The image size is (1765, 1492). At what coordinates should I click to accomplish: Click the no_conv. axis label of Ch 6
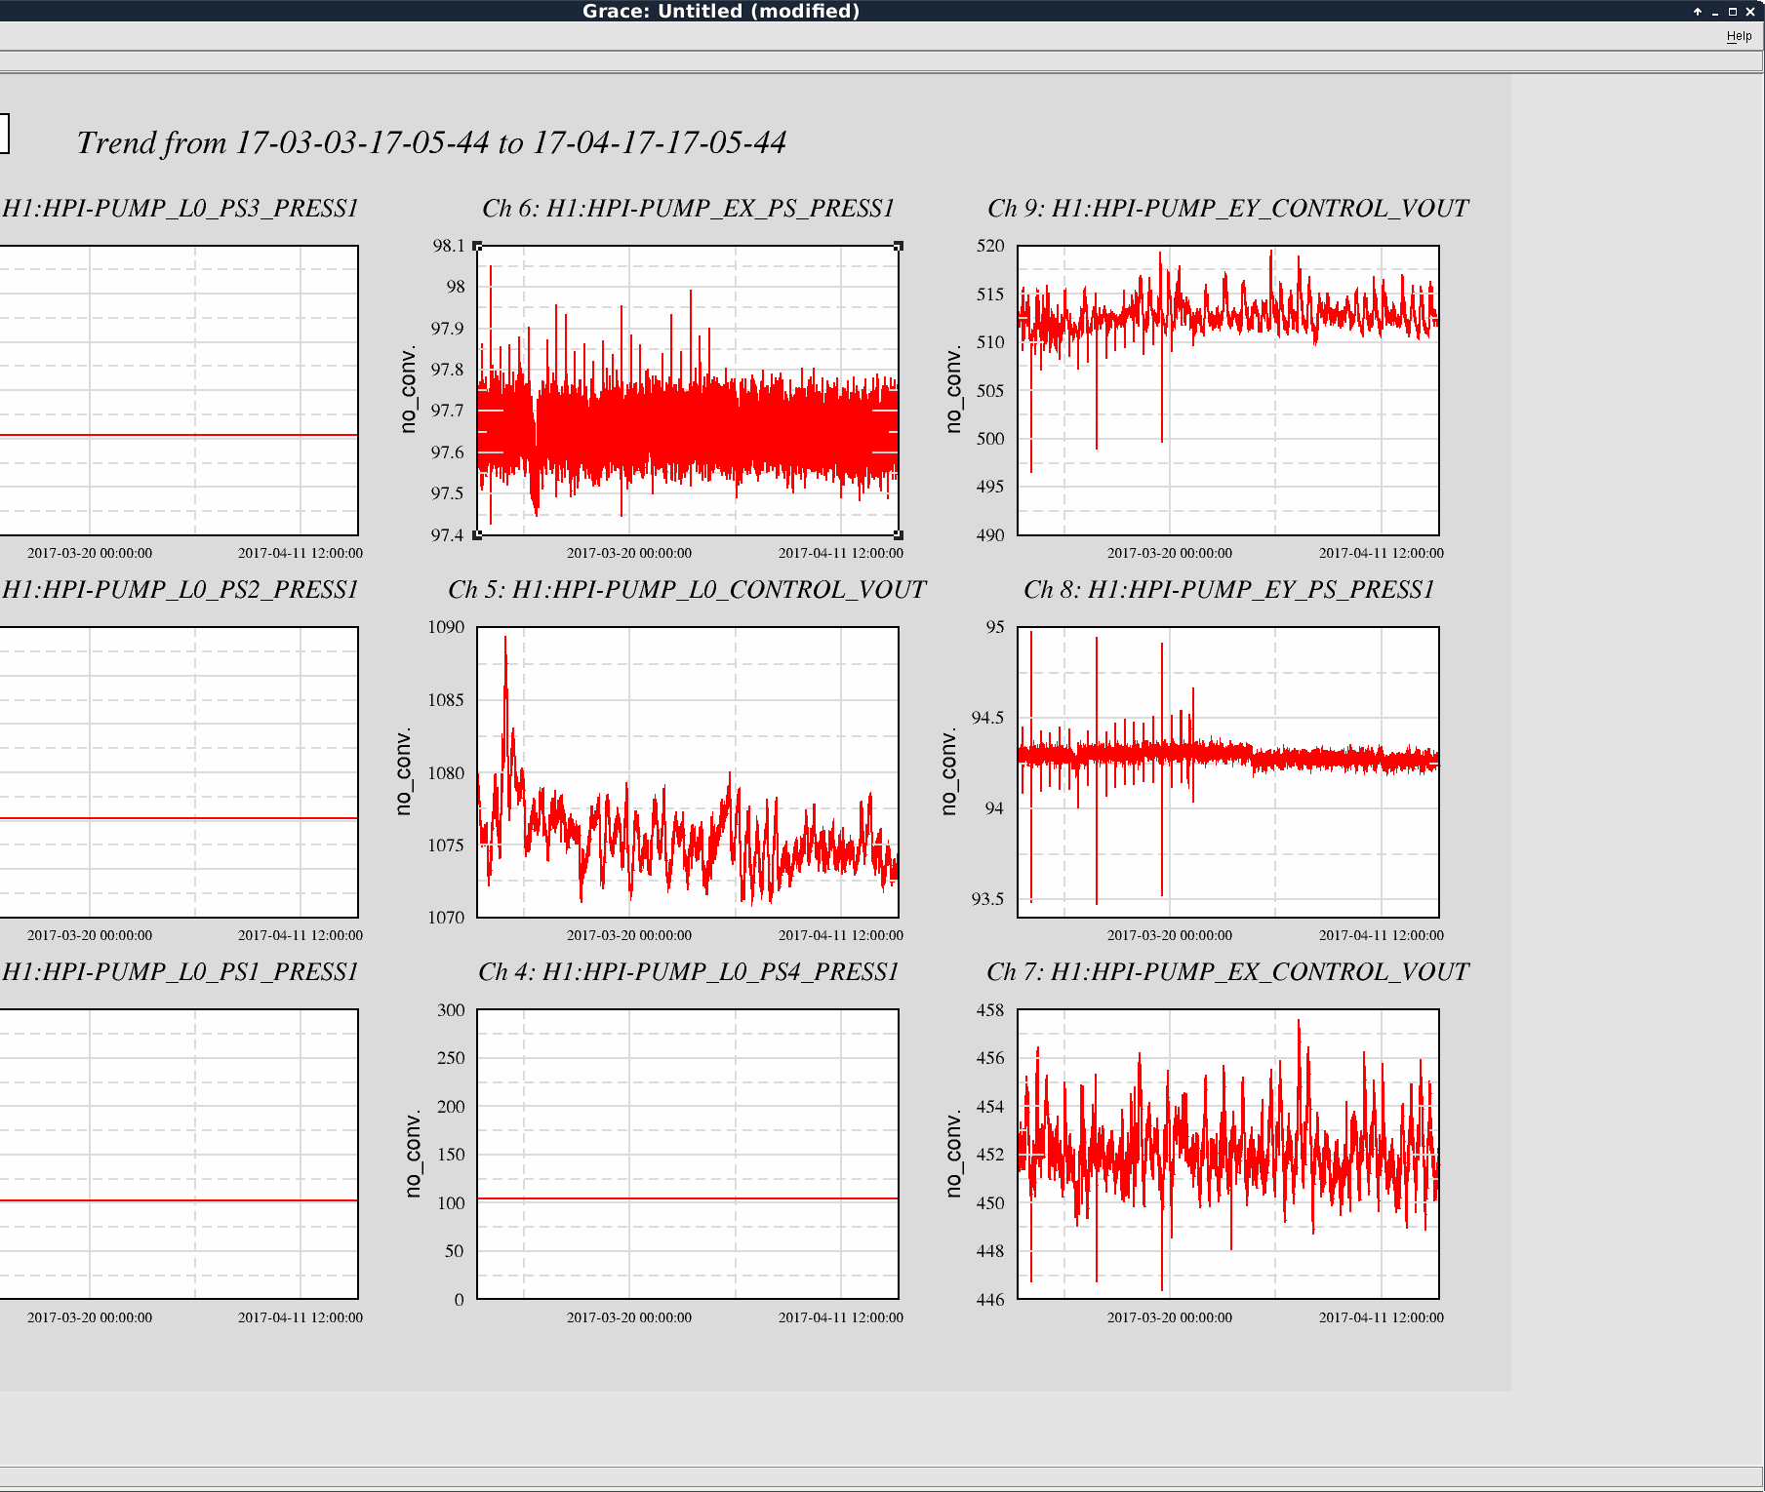point(409,390)
